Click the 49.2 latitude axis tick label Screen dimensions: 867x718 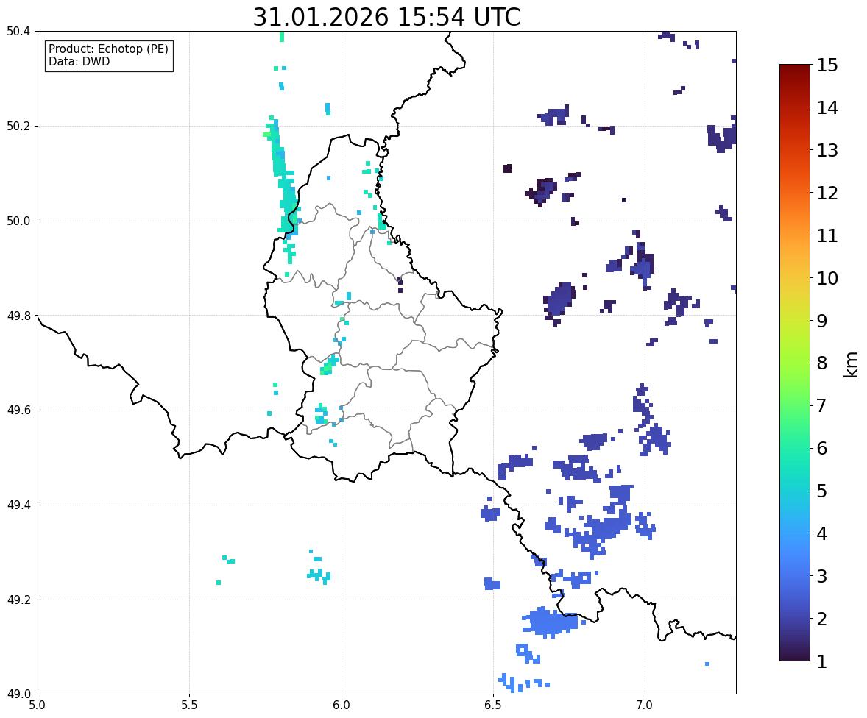pyautogui.click(x=18, y=600)
